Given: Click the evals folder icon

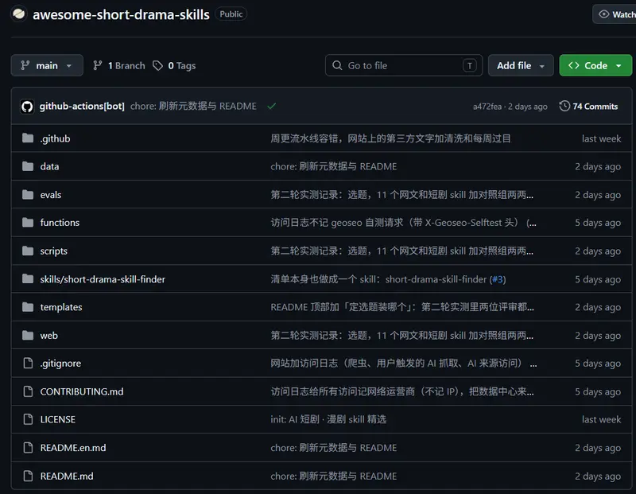Looking at the screenshot, I should (x=28, y=195).
